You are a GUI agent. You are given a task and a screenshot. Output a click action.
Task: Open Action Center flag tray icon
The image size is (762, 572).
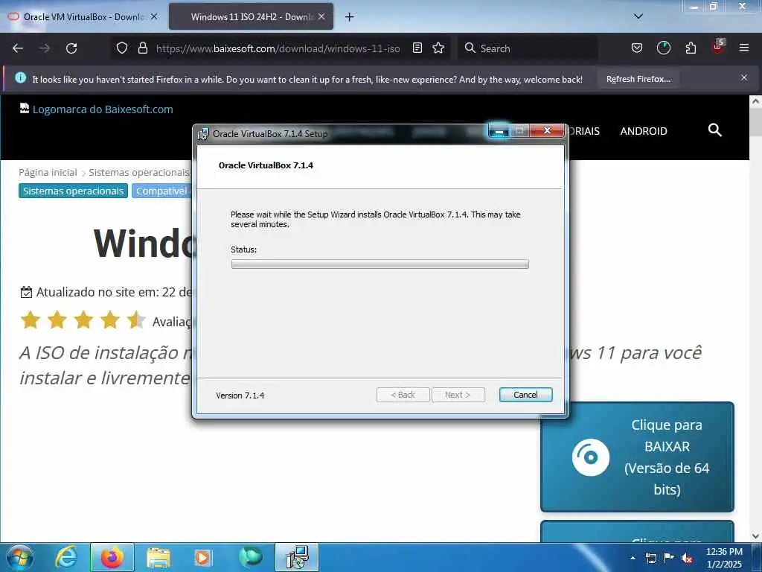669,557
